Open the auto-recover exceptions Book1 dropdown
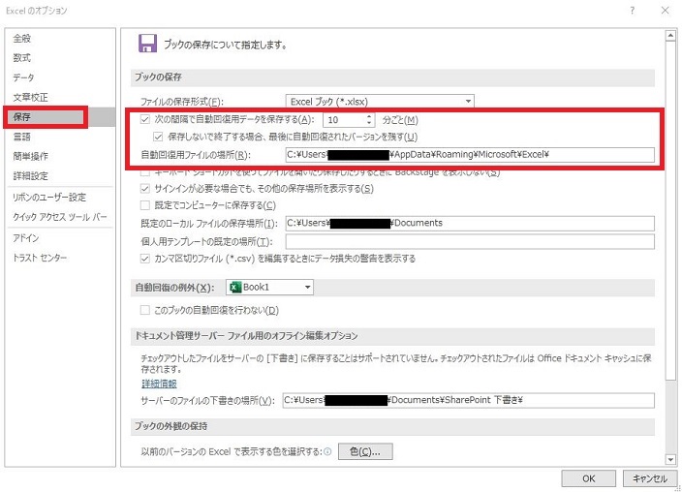Screen dimensions: 682x492 (x=269, y=287)
